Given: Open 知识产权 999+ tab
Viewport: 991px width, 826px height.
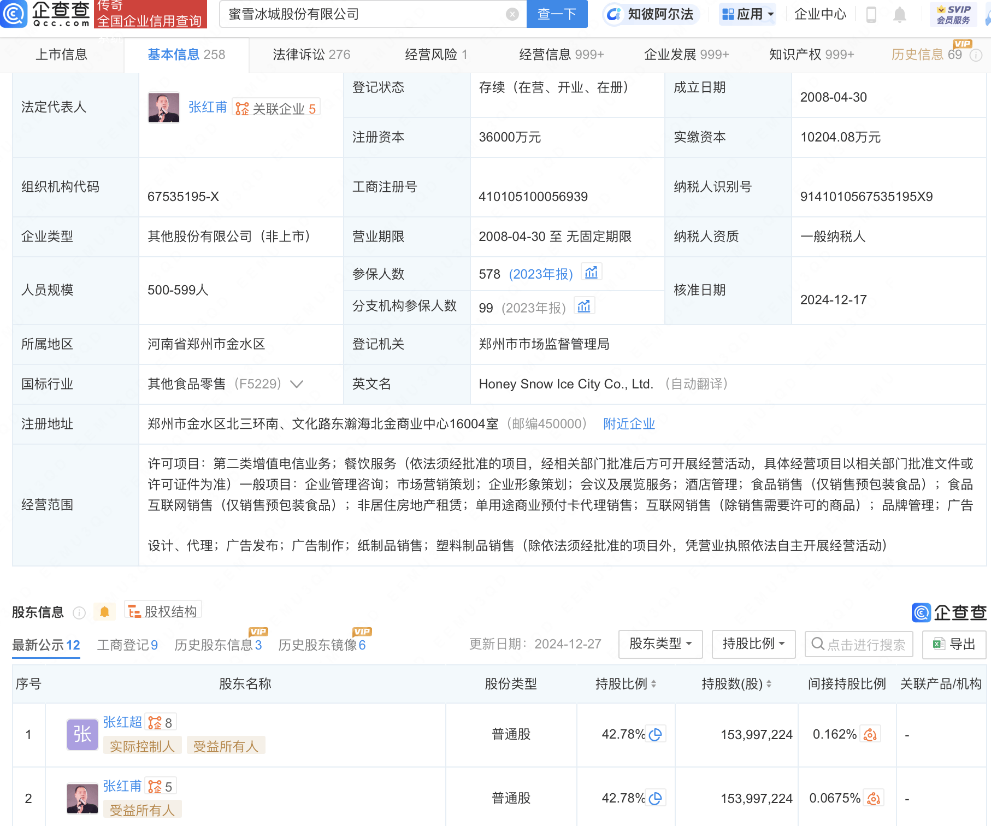Looking at the screenshot, I should 811,55.
